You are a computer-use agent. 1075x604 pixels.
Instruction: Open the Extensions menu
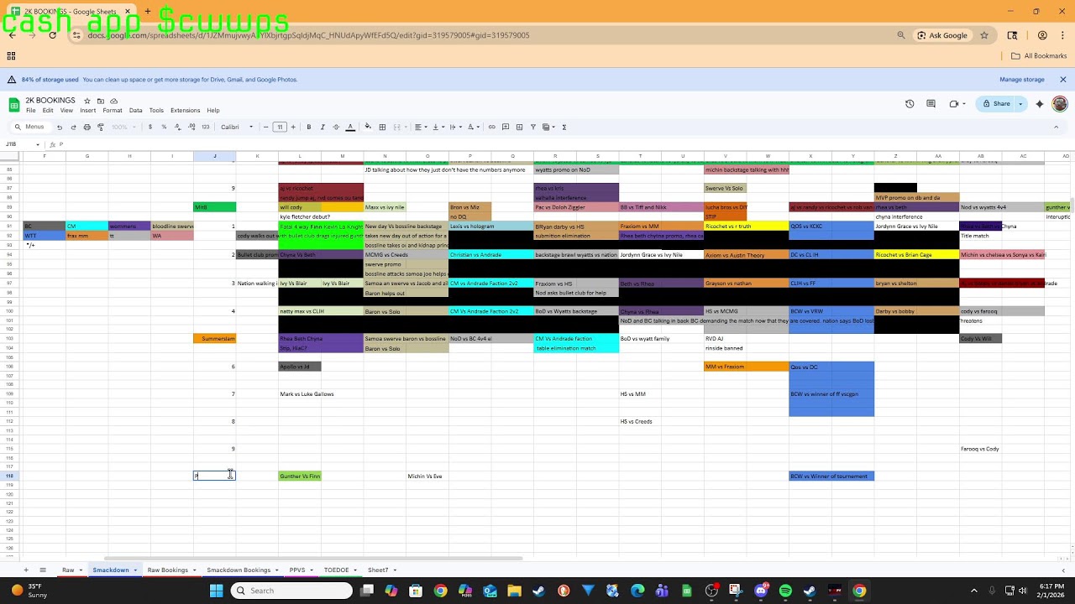[x=185, y=111]
